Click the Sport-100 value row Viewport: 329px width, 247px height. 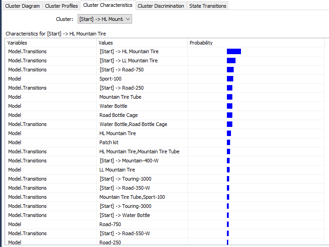(x=110, y=79)
